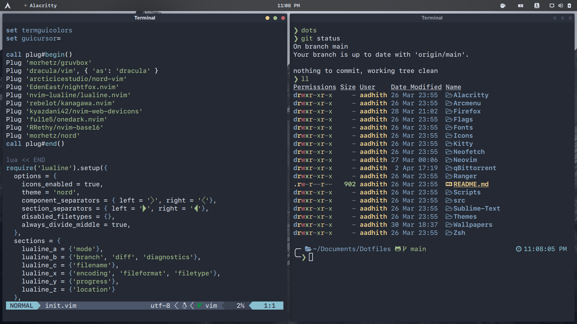Click the workspace indicator number 1 icon

tap(537, 5)
